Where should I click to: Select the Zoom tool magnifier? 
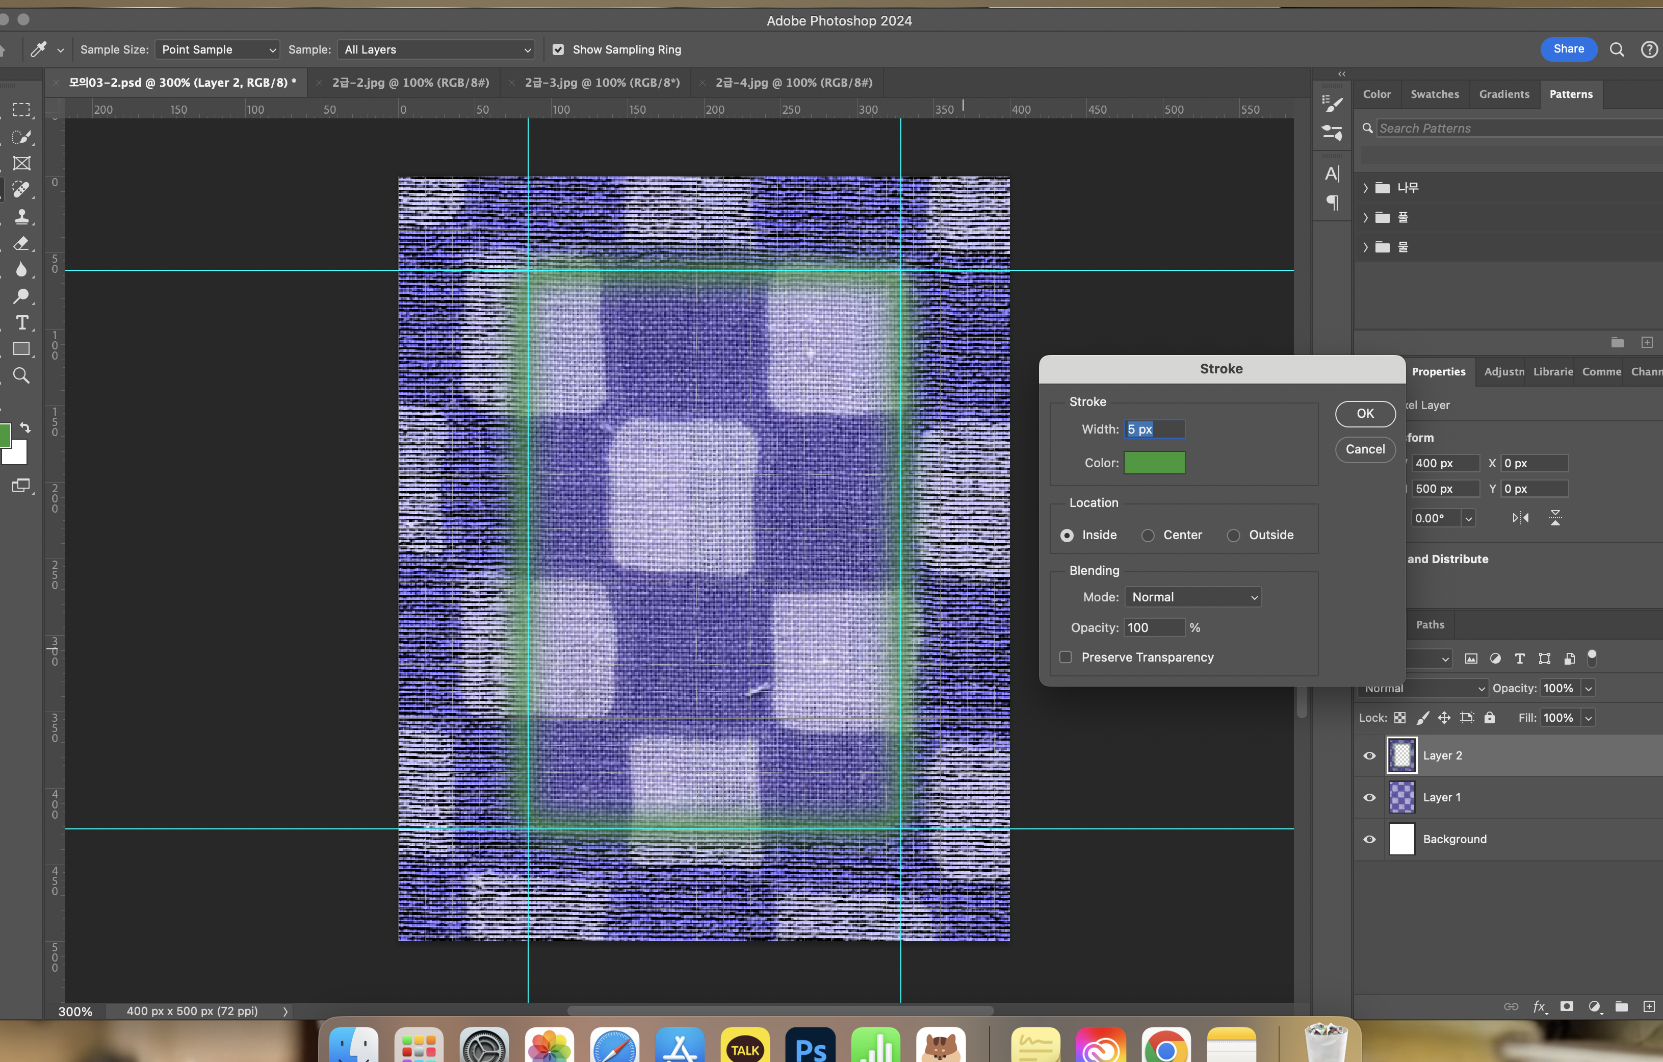tap(22, 376)
